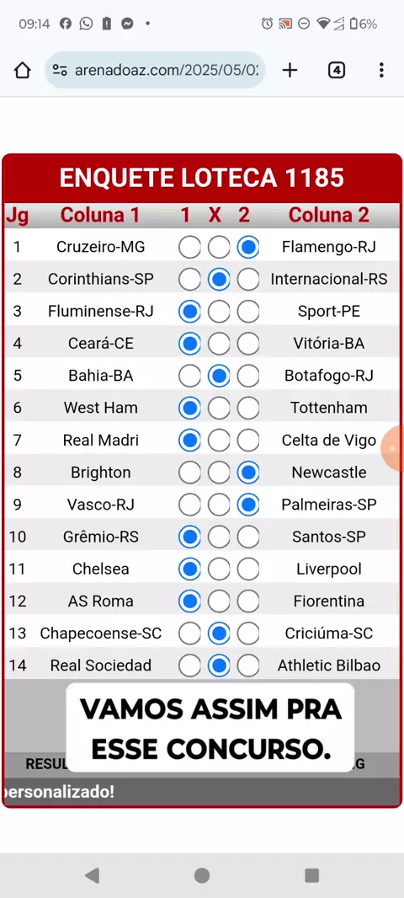
Task: Tap the personalizado banner text
Action: (x=60, y=792)
